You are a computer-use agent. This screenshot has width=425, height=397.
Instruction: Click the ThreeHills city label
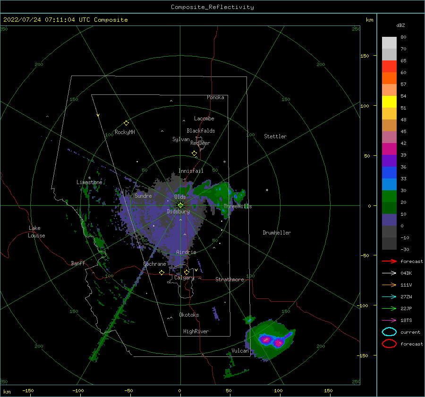click(x=238, y=206)
